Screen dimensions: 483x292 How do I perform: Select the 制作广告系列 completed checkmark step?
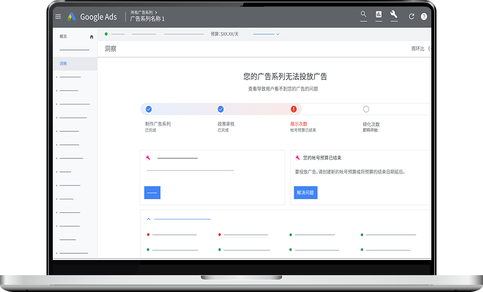(149, 109)
